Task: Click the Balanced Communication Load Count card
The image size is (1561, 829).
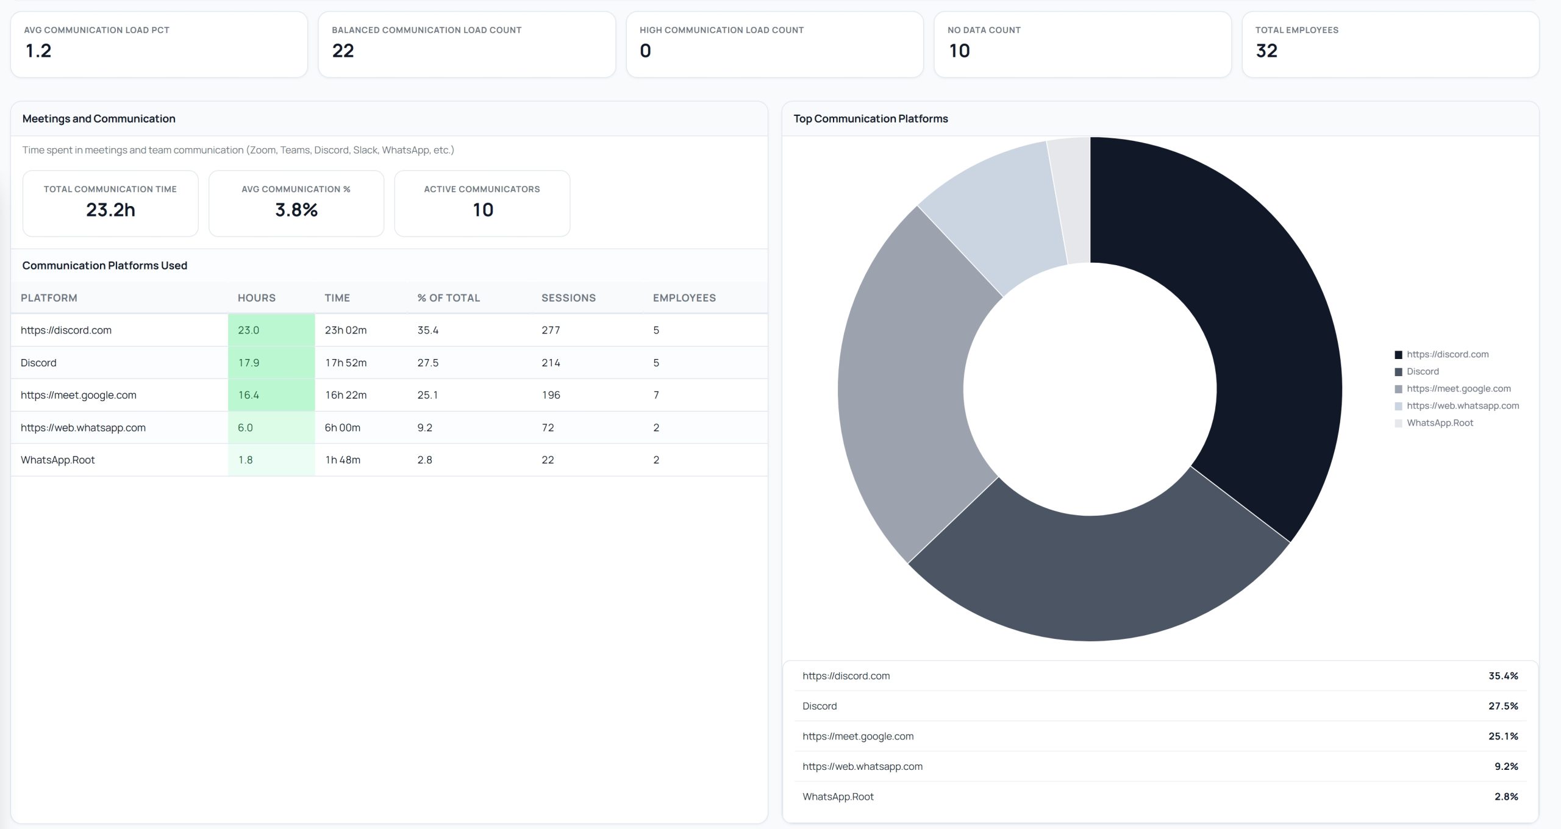Action: click(x=467, y=44)
